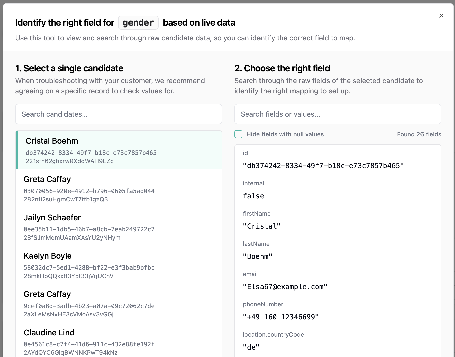
Task: Click the 'Select a single candidate' heading
Action: 69,68
